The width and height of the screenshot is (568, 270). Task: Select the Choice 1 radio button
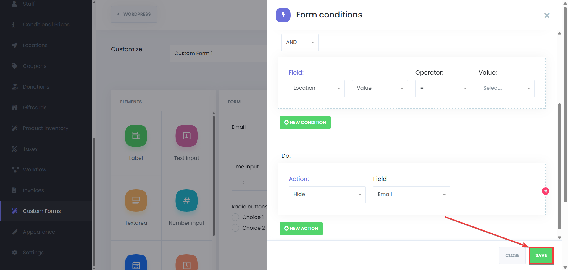pyautogui.click(x=235, y=217)
